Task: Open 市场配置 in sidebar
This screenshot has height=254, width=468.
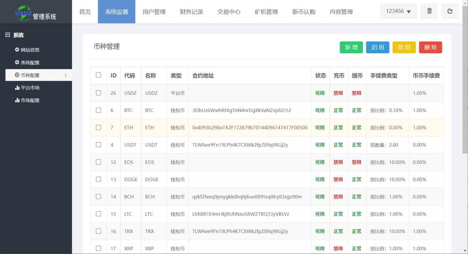Action: point(30,100)
